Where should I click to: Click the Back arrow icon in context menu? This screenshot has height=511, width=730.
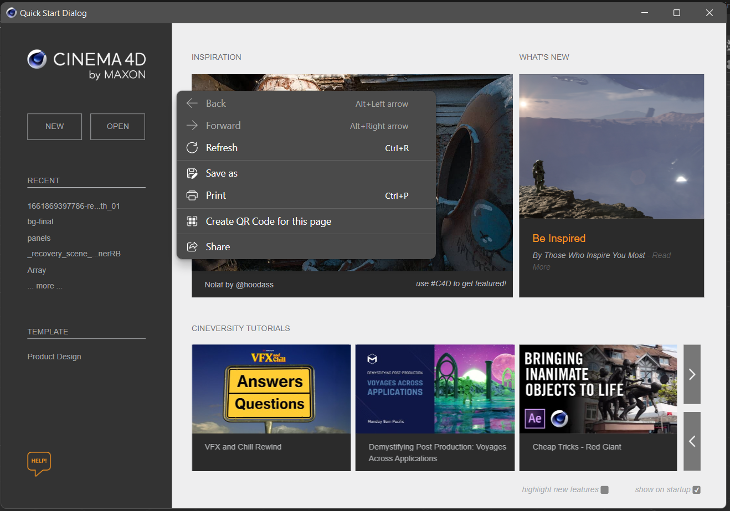pyautogui.click(x=192, y=104)
